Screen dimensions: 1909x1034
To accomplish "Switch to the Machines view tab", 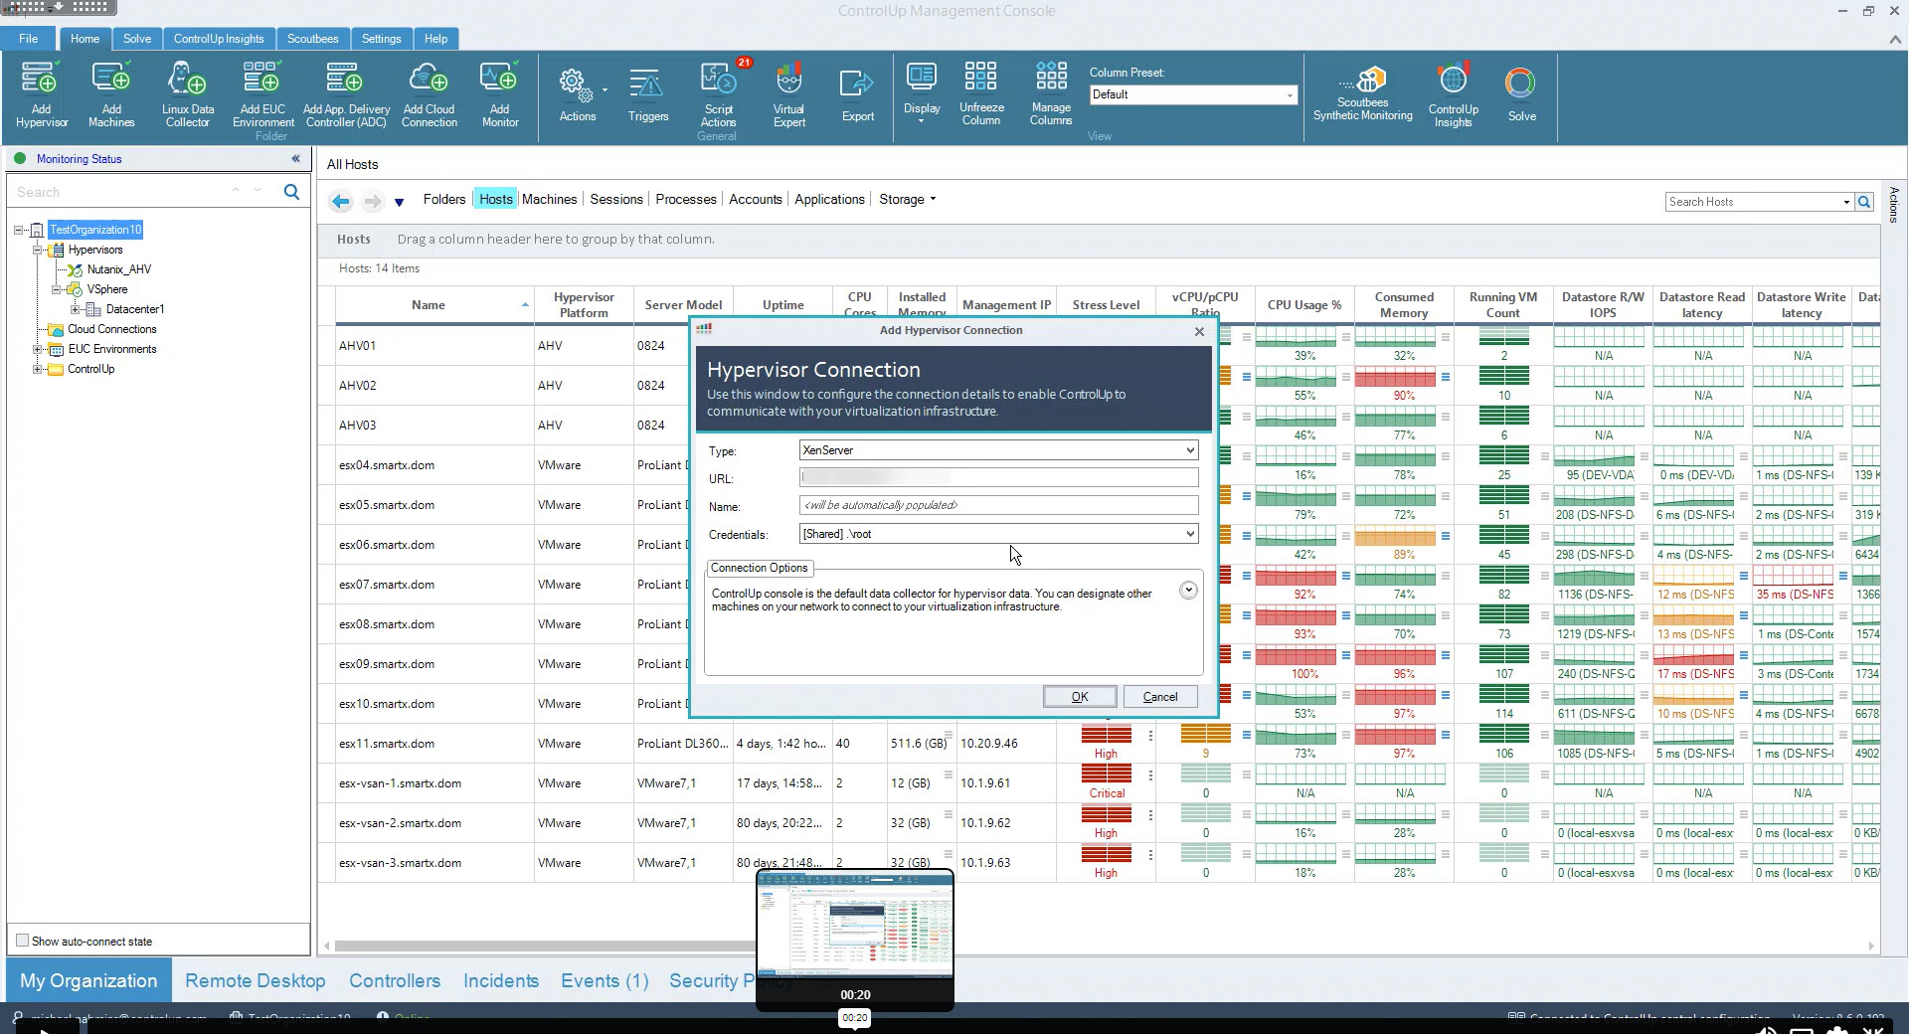I will 549,199.
